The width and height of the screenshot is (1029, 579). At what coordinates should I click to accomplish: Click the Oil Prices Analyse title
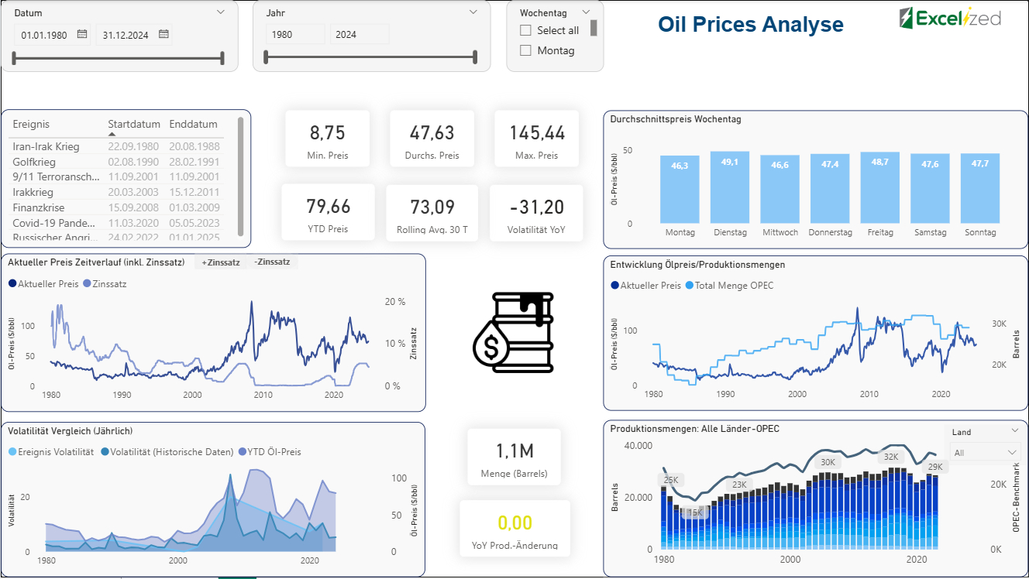click(751, 24)
